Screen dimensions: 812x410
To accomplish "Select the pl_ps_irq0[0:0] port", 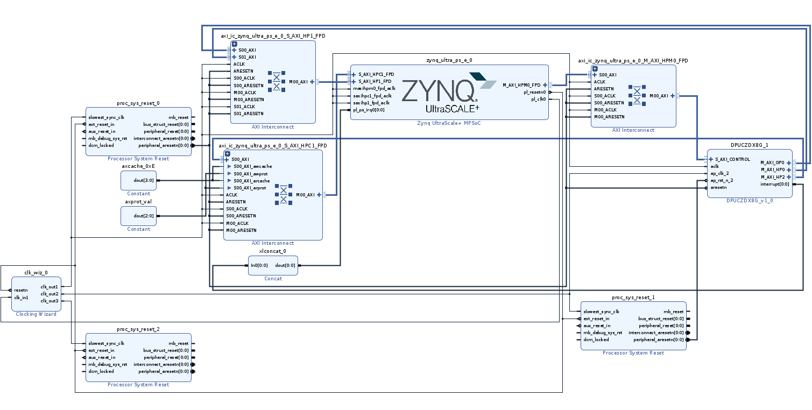I will click(x=369, y=110).
